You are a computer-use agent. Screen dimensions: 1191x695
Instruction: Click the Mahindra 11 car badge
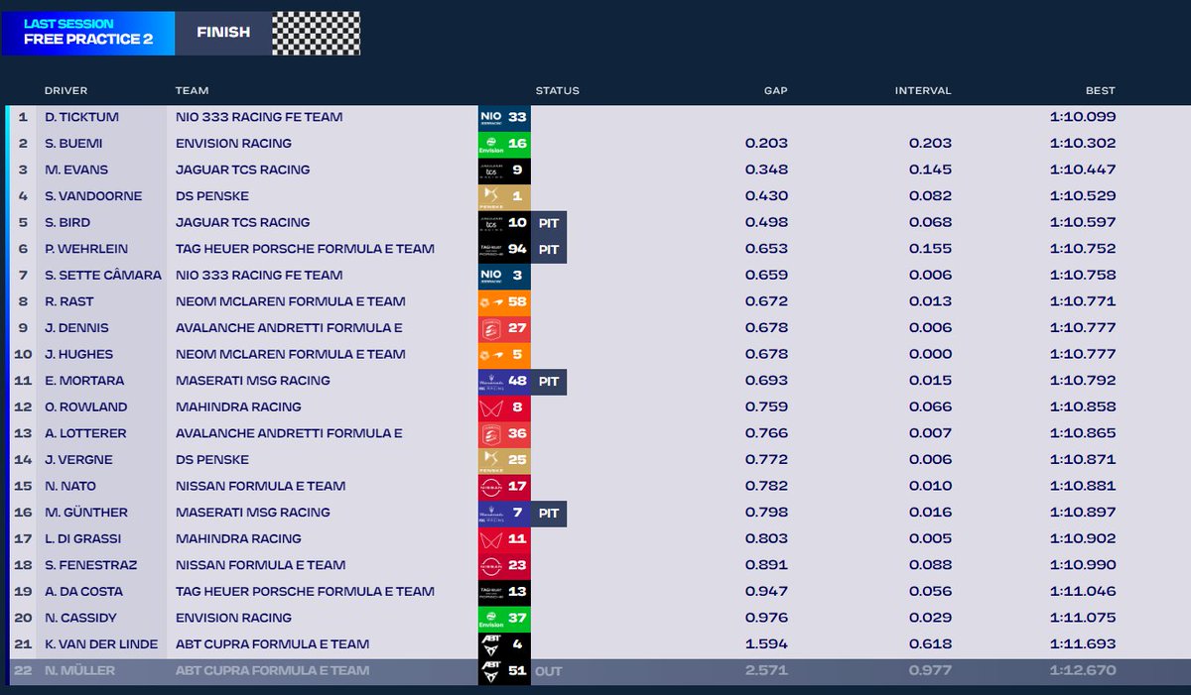click(504, 538)
